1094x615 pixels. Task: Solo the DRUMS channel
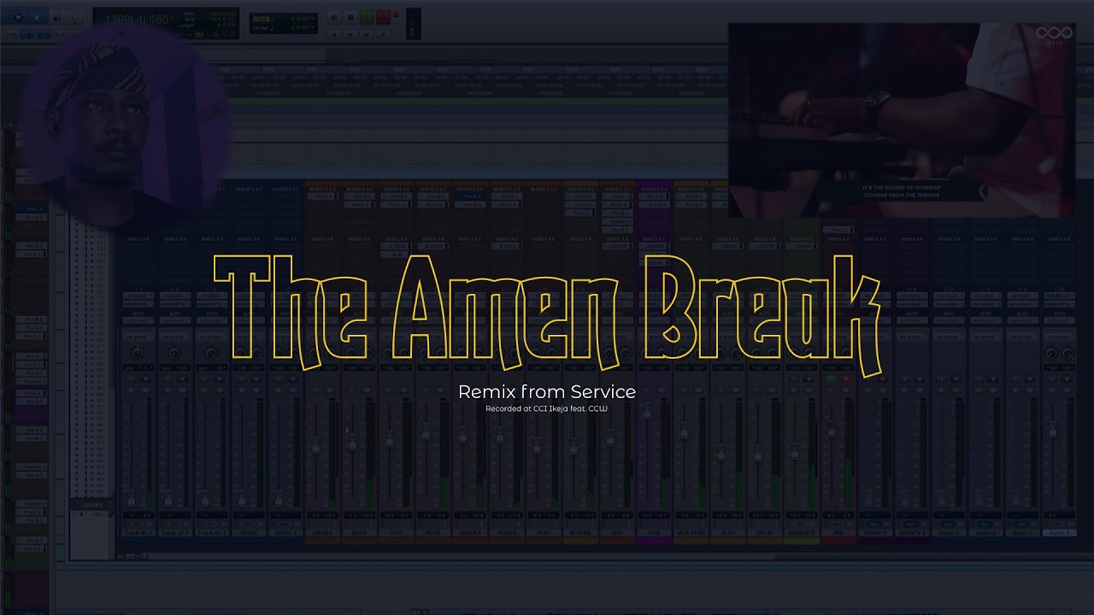point(315,390)
